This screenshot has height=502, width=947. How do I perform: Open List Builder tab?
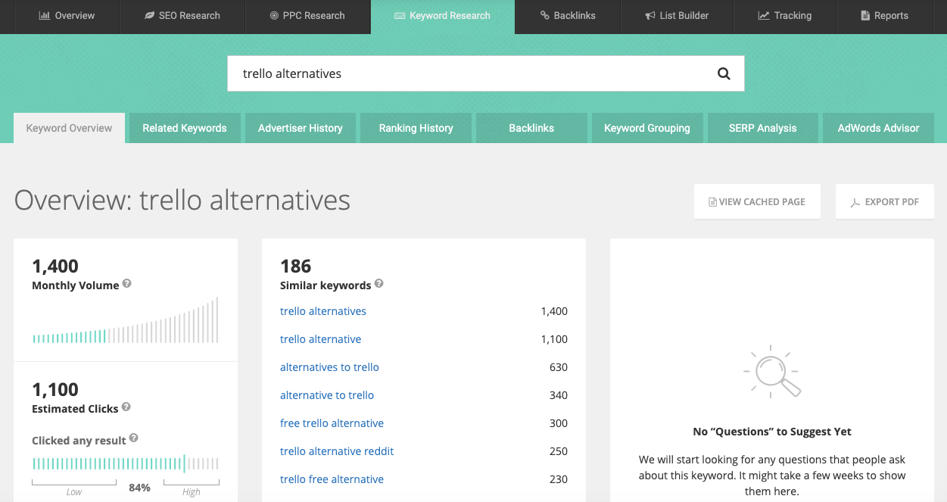click(x=677, y=17)
